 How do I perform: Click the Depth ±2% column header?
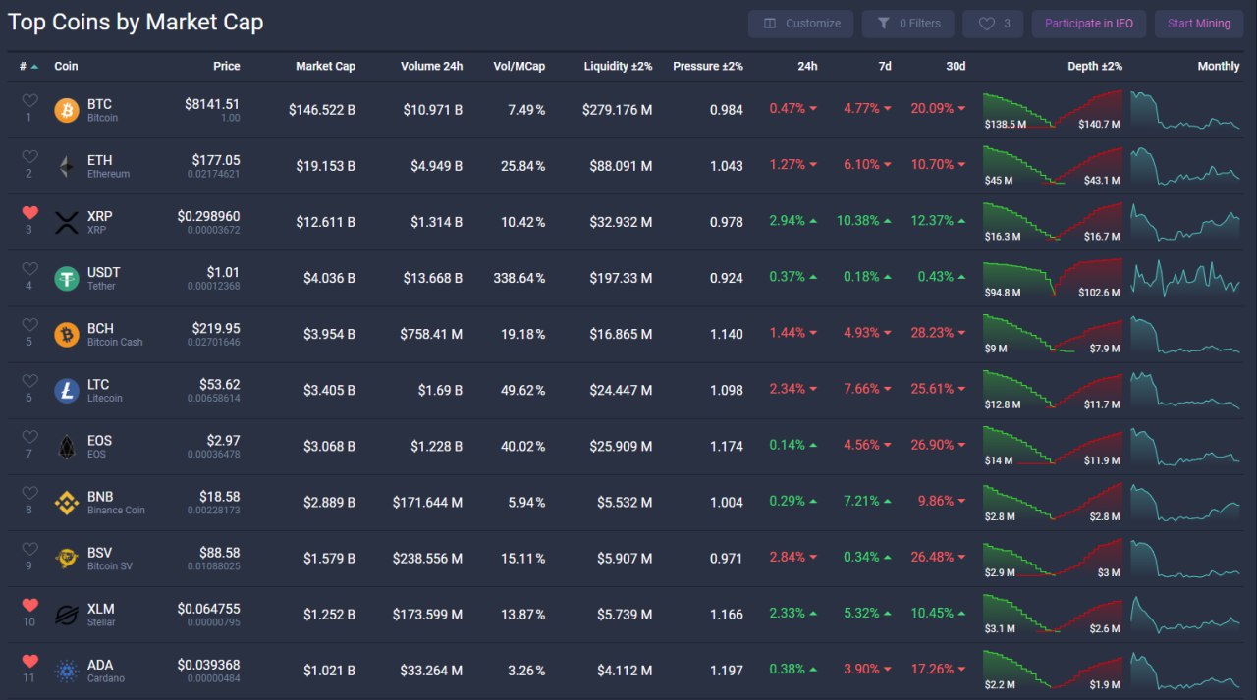(x=1095, y=66)
